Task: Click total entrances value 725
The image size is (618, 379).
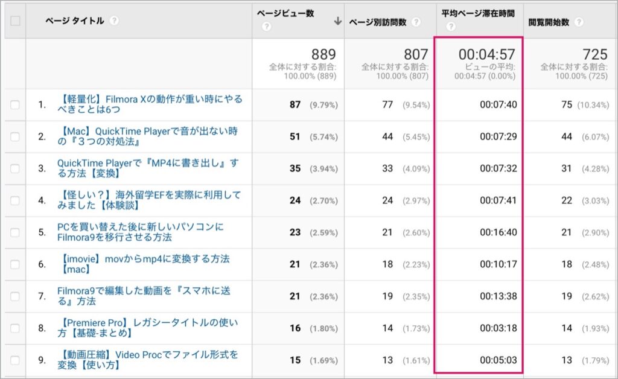Action: click(595, 54)
